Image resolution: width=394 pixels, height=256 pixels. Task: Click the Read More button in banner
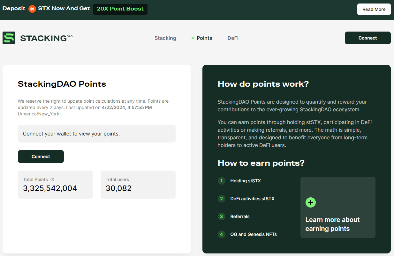[374, 9]
